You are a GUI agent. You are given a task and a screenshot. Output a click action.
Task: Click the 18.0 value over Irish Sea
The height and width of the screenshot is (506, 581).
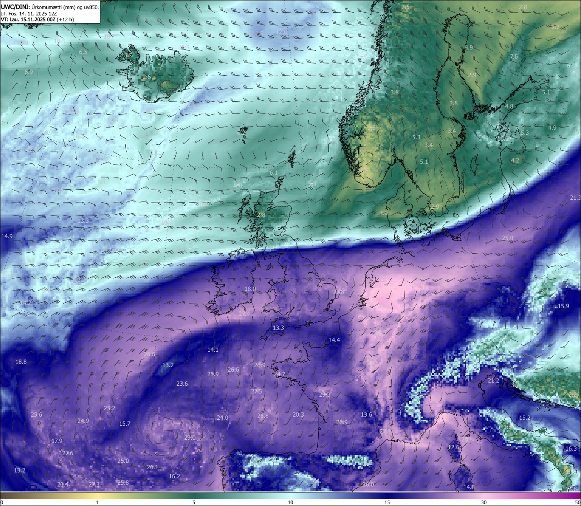tap(250, 289)
